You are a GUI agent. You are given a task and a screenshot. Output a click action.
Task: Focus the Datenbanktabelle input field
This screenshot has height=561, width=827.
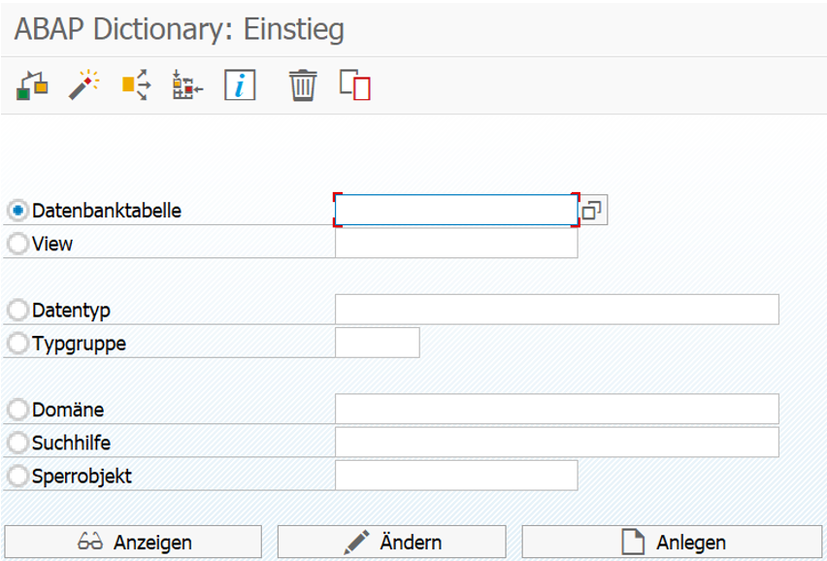pos(456,211)
